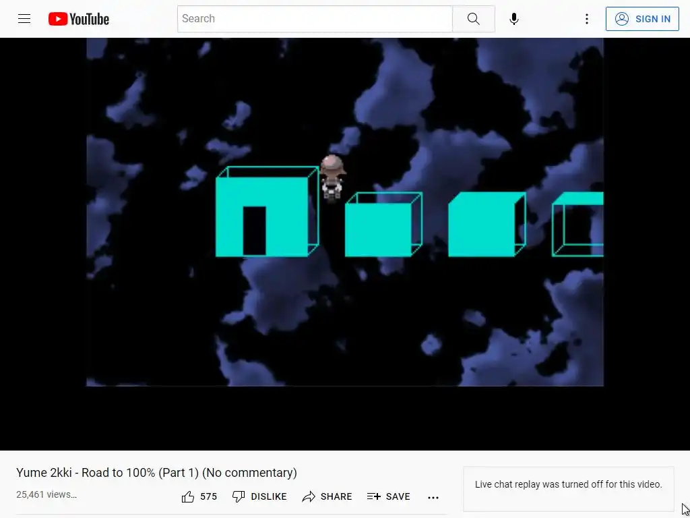Screen dimensions: 690x518
Task: Expand the 25,461 views description text
Action: 46,494
